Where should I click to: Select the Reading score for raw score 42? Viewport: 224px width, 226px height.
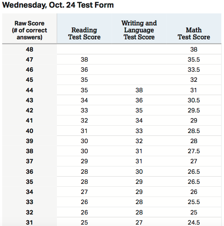pos(84,110)
